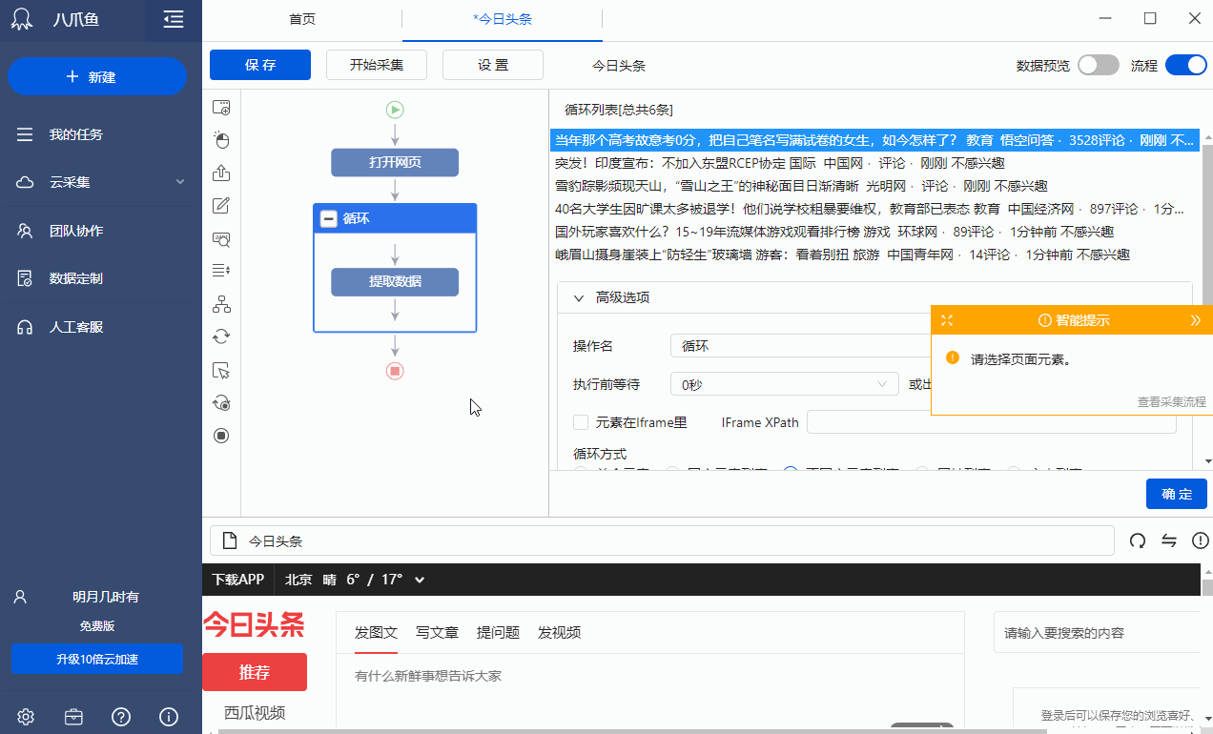1213x734 pixels.
Task: Click the 开始采集 button
Action: point(377,65)
